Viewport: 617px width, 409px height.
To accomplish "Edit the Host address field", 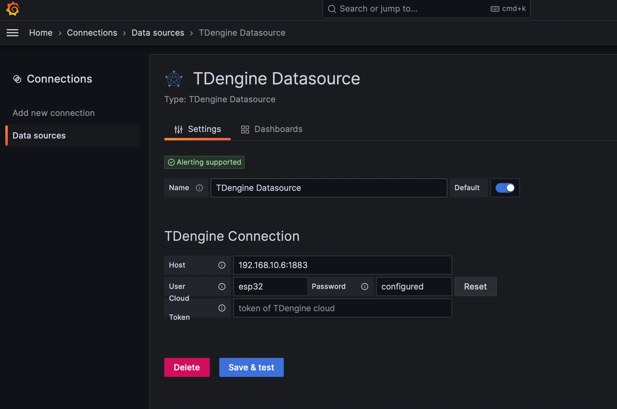I will tap(342, 265).
